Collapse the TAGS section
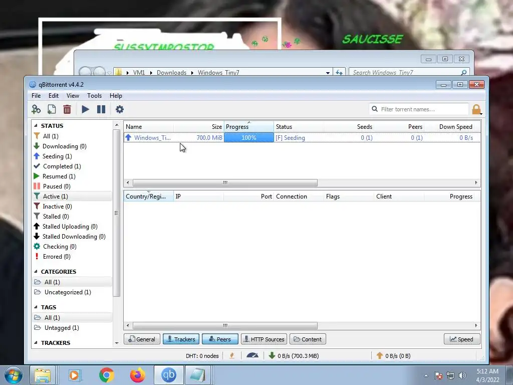 [36, 307]
